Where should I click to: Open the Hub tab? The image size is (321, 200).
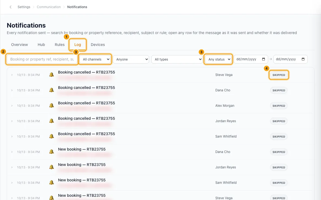(x=41, y=45)
